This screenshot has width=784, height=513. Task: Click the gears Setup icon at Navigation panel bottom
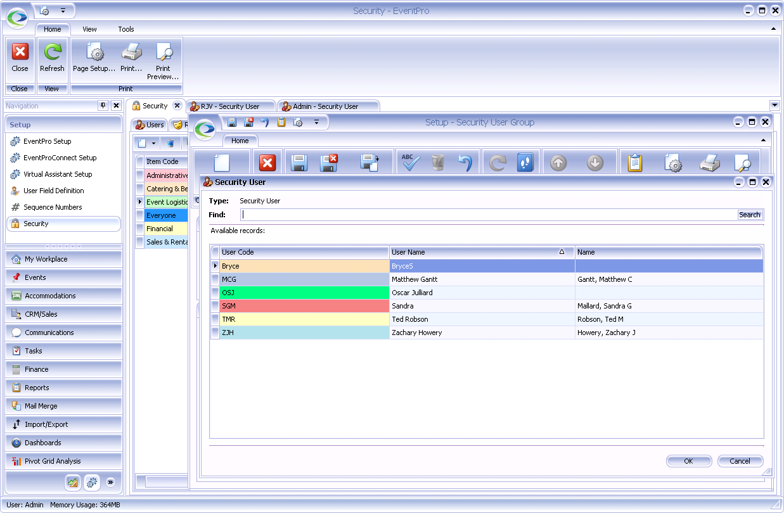(92, 483)
